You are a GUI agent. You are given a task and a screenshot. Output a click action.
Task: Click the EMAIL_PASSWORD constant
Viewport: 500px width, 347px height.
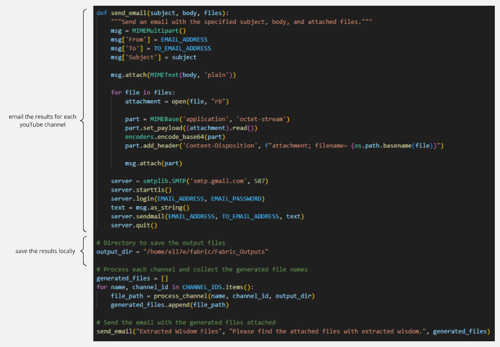pos(236,199)
